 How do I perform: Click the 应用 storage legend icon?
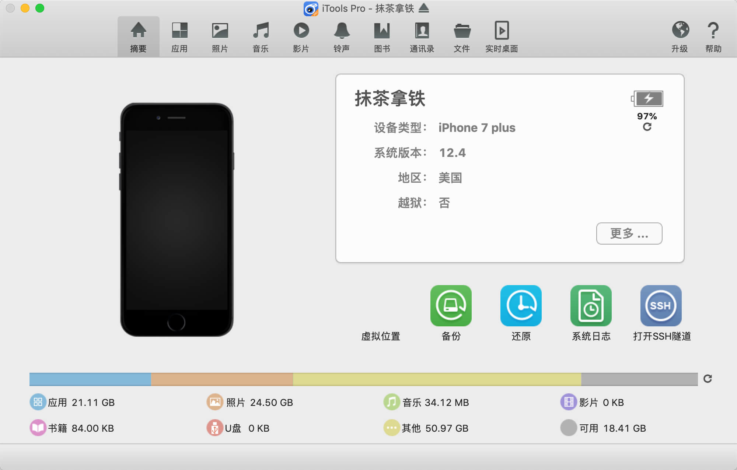click(x=38, y=402)
